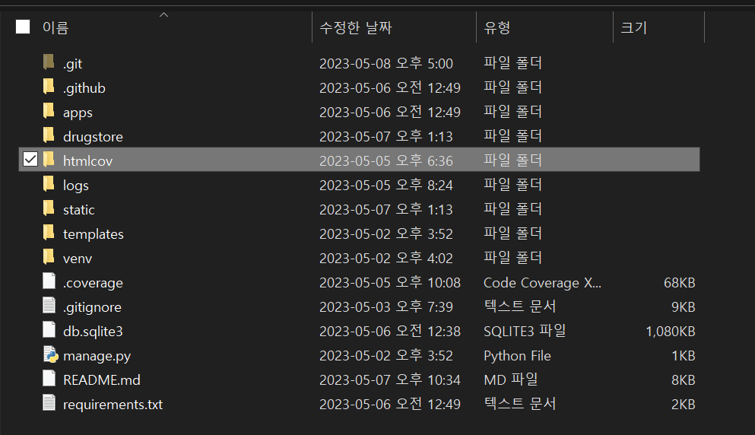Click the Python File type cell
Image resolution: width=755 pixels, height=435 pixels.
coord(517,356)
